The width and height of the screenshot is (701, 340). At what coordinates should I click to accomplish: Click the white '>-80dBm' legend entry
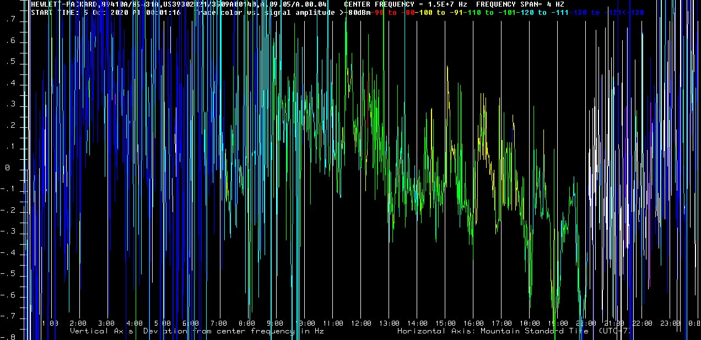tap(355, 12)
